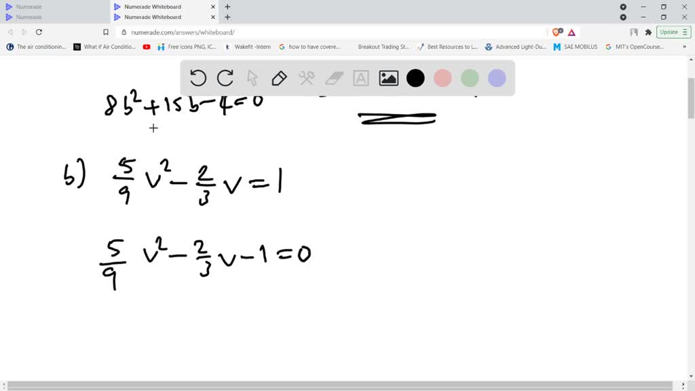The height and width of the screenshot is (391, 695).
Task: Open the image insert tool
Action: (x=388, y=78)
